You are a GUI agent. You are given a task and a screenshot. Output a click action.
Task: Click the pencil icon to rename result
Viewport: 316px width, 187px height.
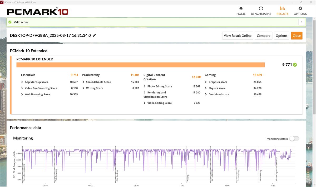point(95,35)
